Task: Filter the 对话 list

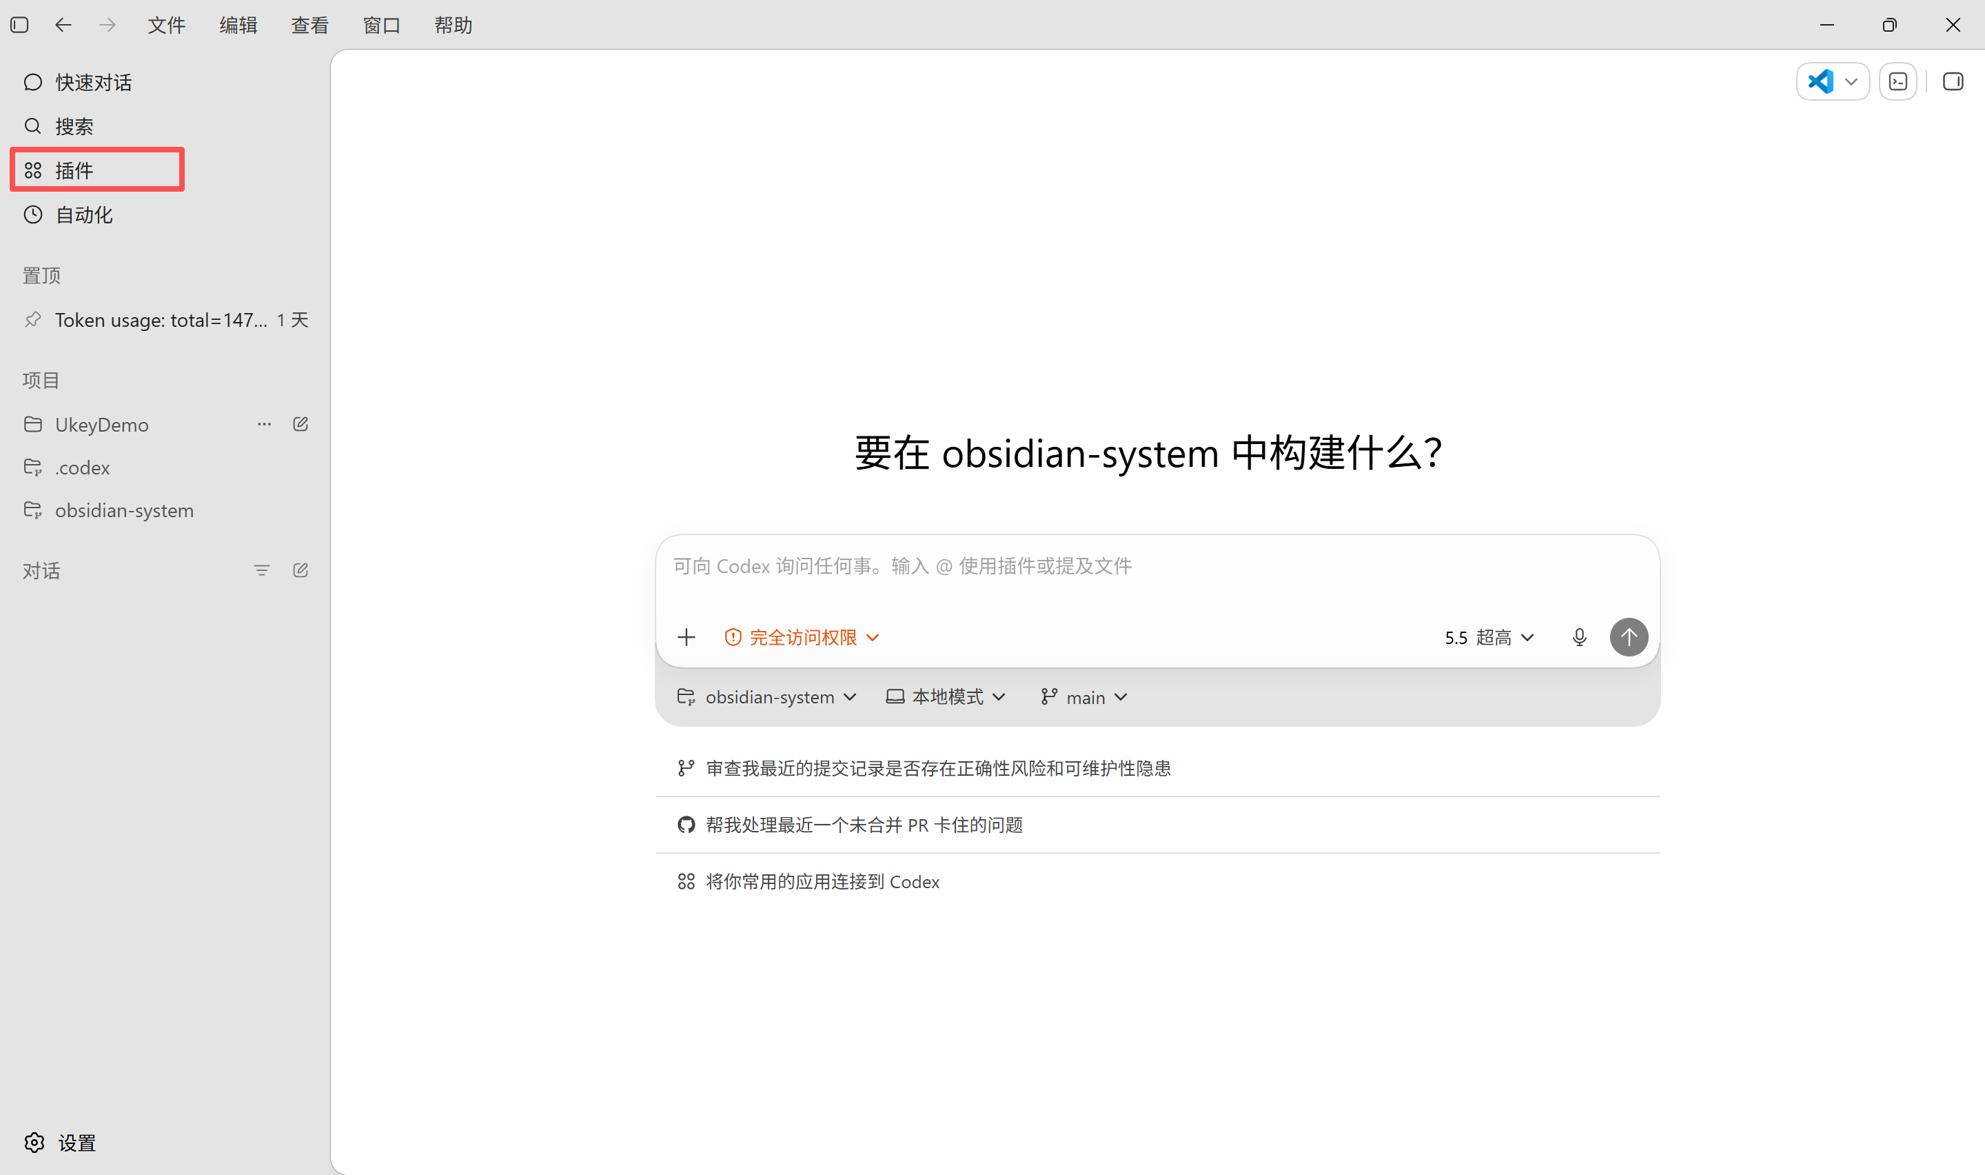Action: point(262,571)
